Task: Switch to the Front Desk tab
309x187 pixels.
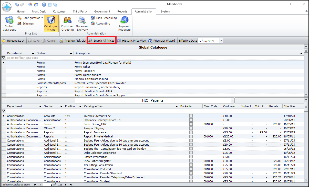Action: click(39, 11)
